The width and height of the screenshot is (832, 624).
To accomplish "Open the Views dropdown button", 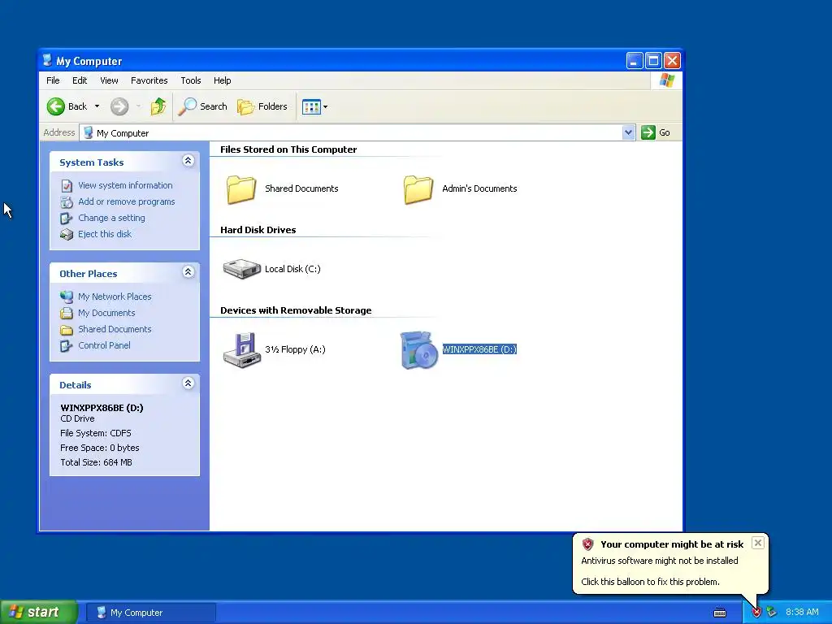I will pos(314,106).
